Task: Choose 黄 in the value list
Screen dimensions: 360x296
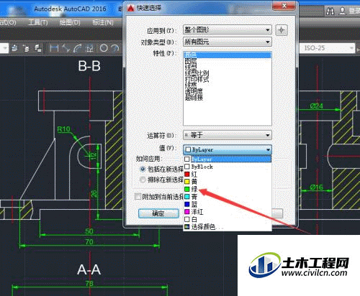Action: point(228,182)
